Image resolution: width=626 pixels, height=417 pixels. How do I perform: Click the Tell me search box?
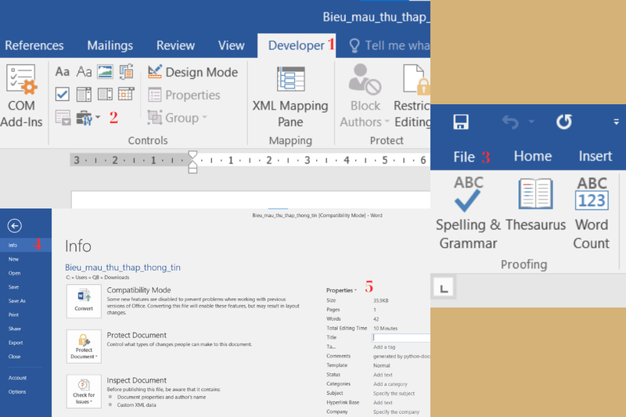pos(389,45)
